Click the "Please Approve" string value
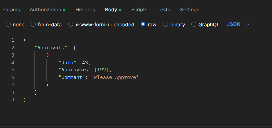Image resolution: width=272 pixels, height=128 pixels. coord(115,77)
